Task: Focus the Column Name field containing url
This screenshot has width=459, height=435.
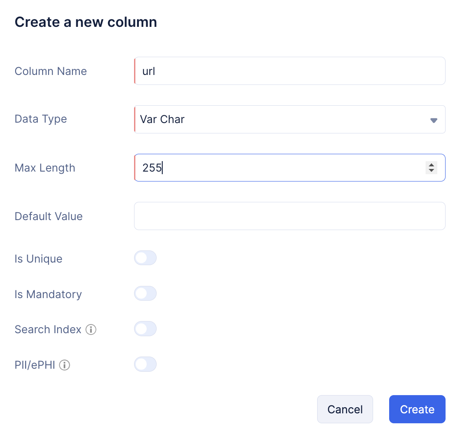Action: pyautogui.click(x=289, y=71)
